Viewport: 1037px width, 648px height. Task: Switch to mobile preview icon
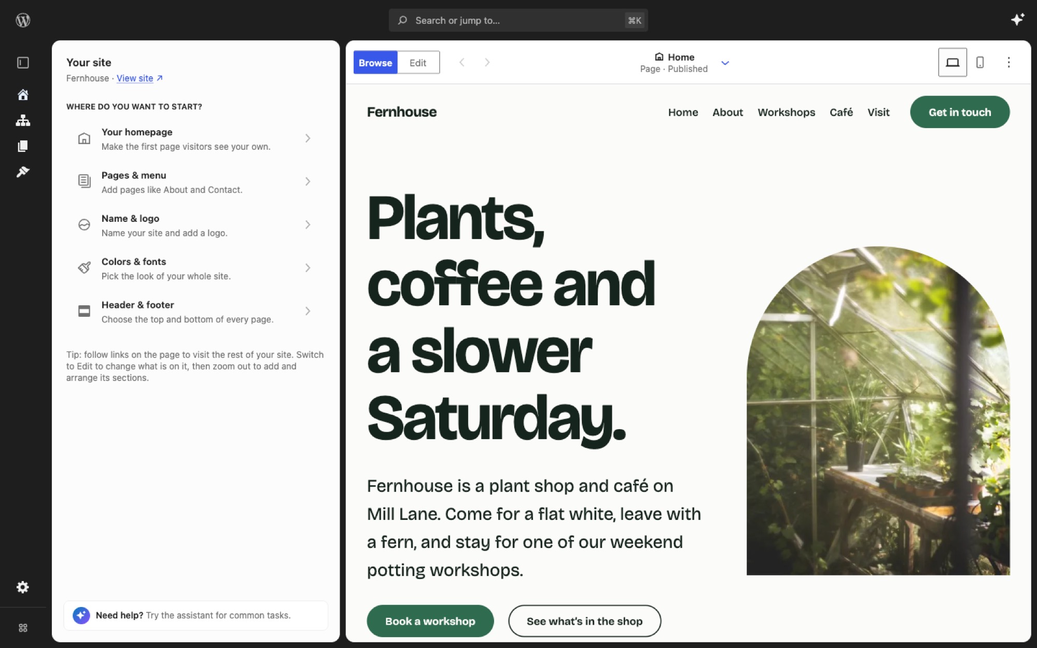point(980,62)
